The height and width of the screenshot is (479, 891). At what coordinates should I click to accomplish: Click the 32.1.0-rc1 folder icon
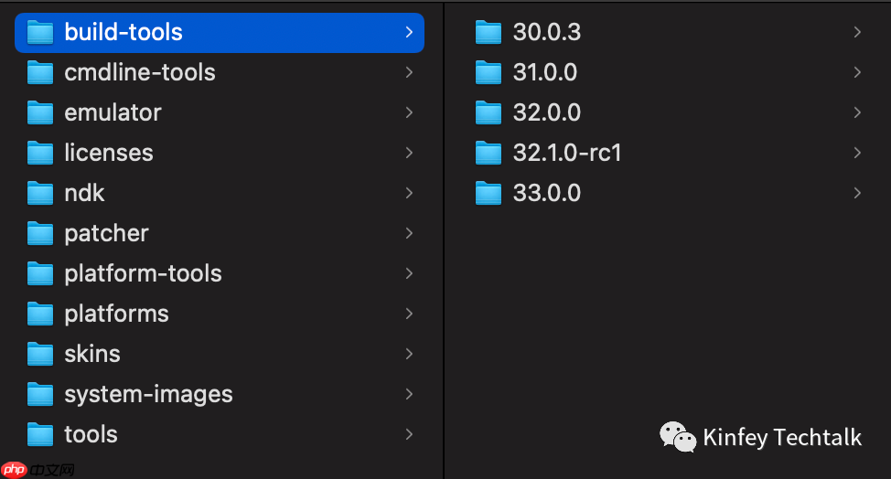point(489,154)
